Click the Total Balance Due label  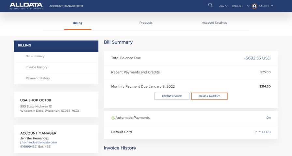pos(126,58)
